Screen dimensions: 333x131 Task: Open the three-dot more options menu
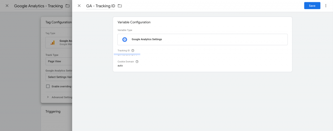click(326, 6)
